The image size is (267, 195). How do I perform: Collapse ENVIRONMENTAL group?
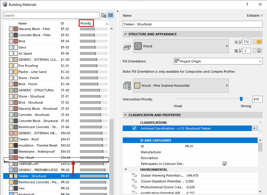[x=126, y=169]
